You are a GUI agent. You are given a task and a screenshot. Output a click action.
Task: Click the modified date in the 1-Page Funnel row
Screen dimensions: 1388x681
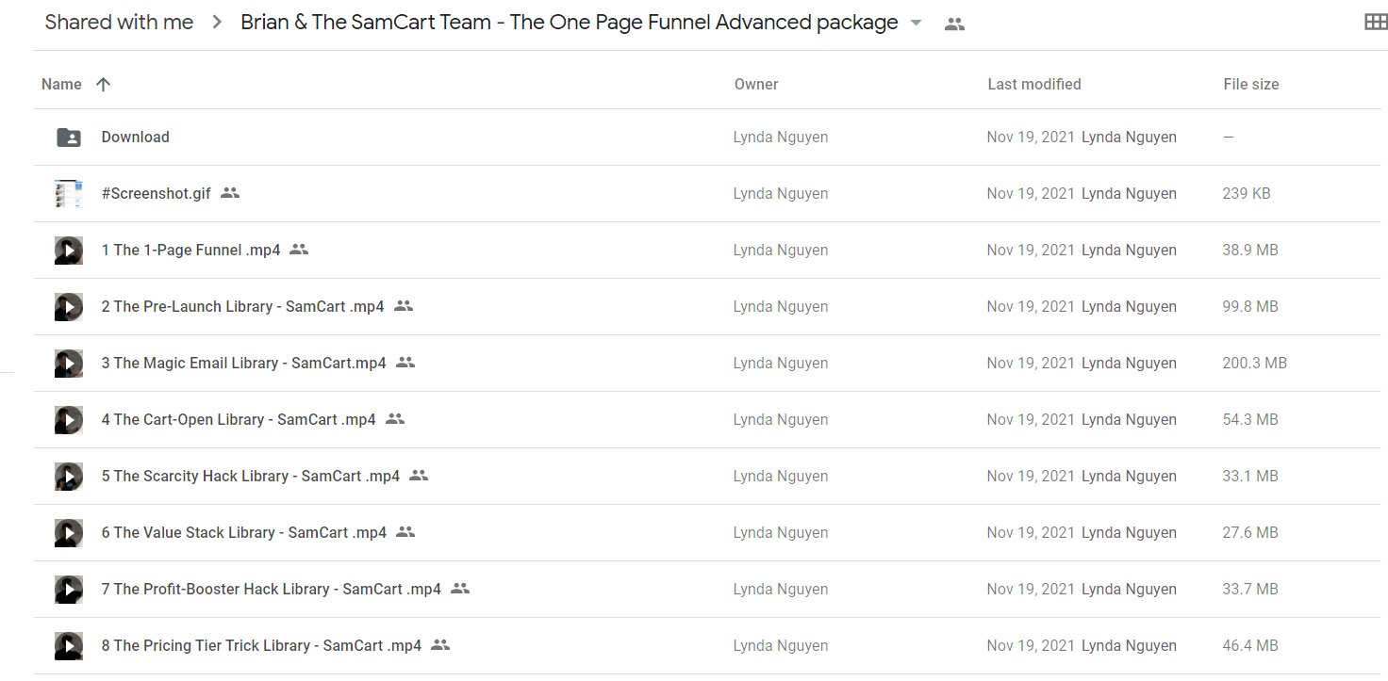click(1031, 250)
